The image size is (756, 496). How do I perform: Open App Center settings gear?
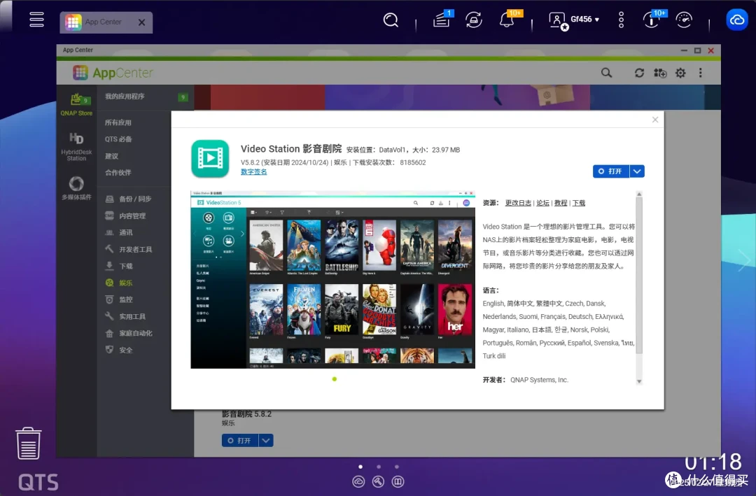680,73
